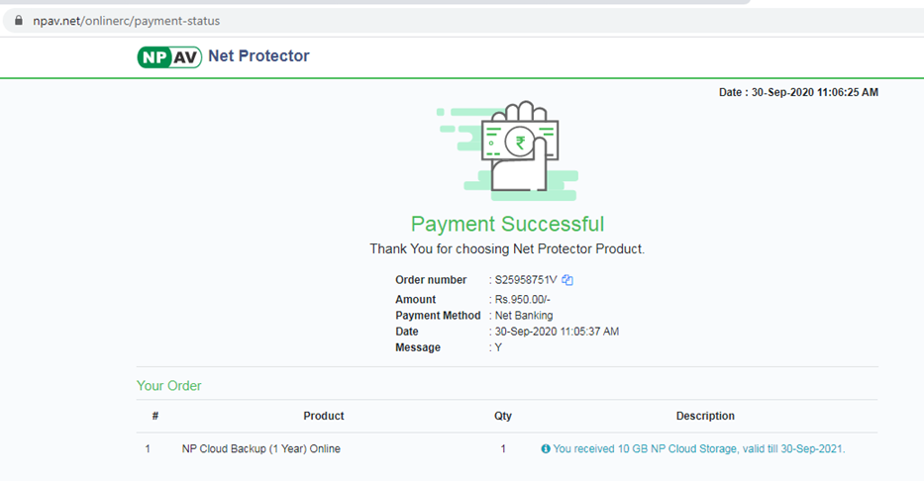
Task: Select NP Cloud Backup (1 Year) Online product
Action: point(260,449)
